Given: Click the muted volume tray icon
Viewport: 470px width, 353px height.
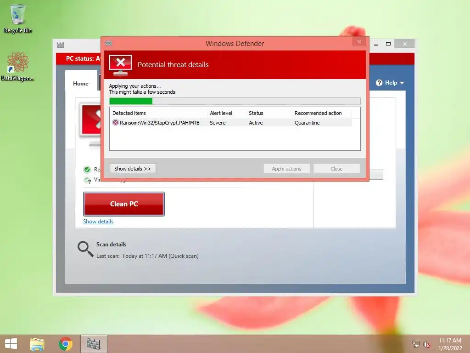Looking at the screenshot, I should [426, 344].
